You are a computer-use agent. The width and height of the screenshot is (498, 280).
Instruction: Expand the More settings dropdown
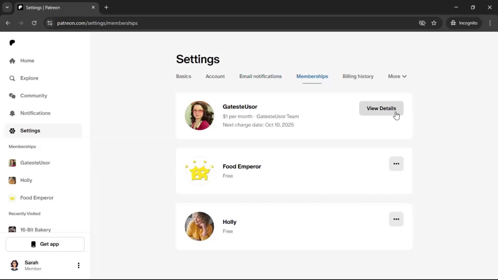(x=397, y=76)
